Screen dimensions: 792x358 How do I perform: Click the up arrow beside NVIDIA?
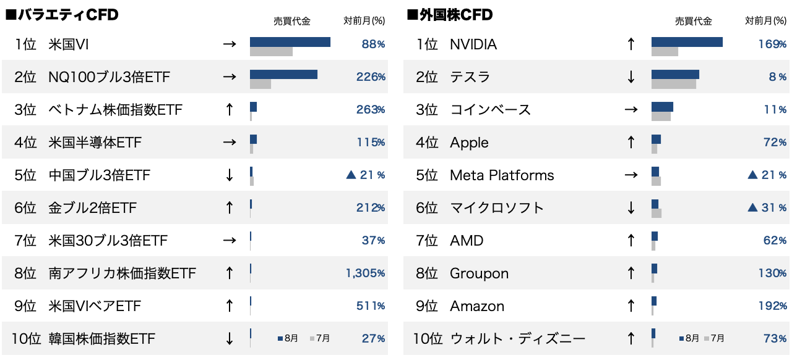pos(631,44)
